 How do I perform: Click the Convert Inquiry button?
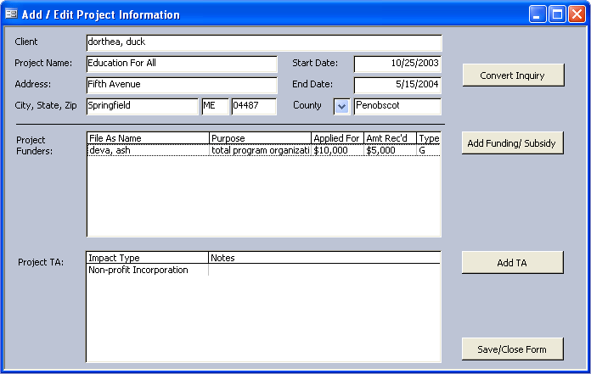coord(513,75)
